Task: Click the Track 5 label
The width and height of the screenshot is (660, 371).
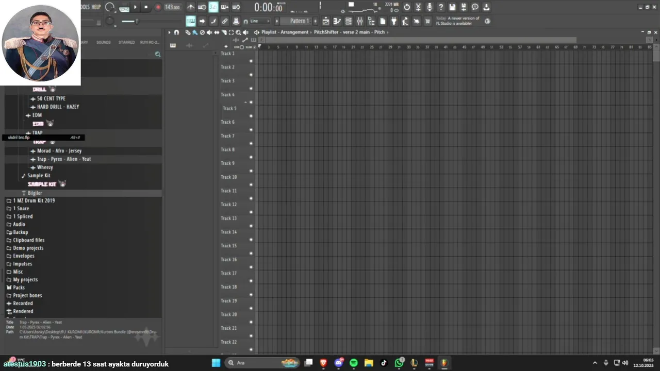Action: pyautogui.click(x=229, y=108)
